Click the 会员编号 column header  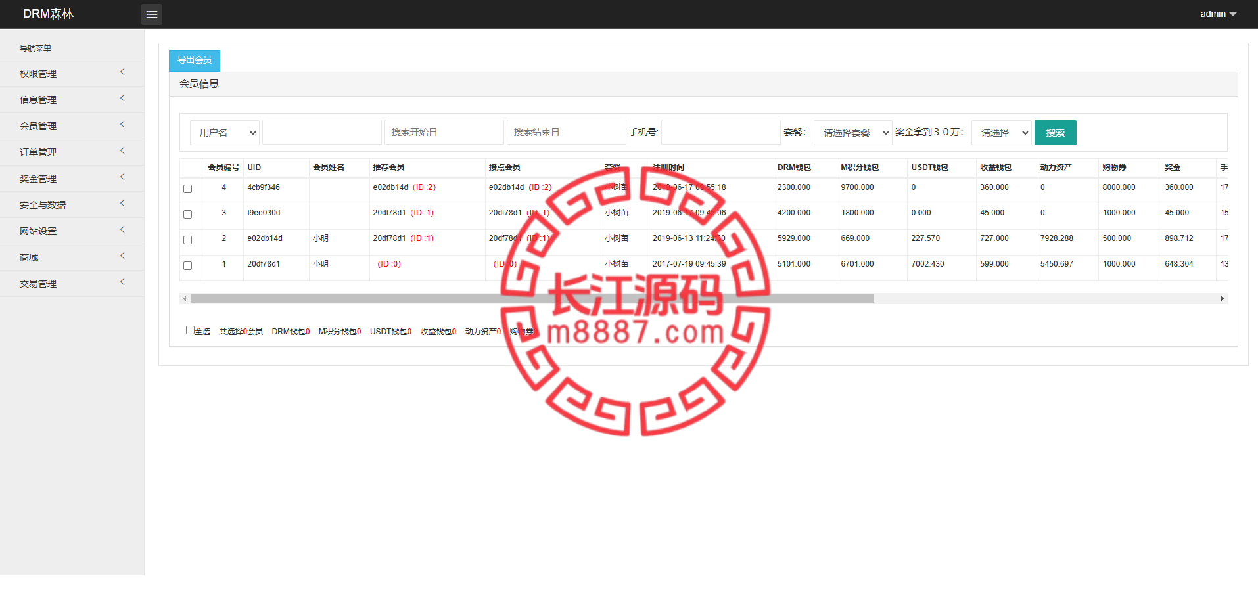[x=223, y=167]
